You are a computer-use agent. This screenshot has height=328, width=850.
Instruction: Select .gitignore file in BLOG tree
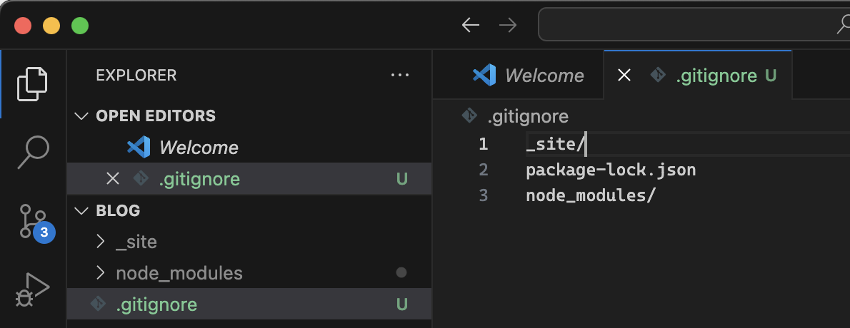pos(249,304)
